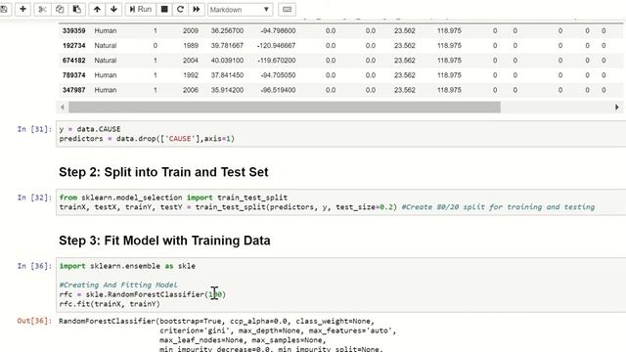Open the cell type Markdown dropdown
Viewport: 626px width, 352px height.
240,10
